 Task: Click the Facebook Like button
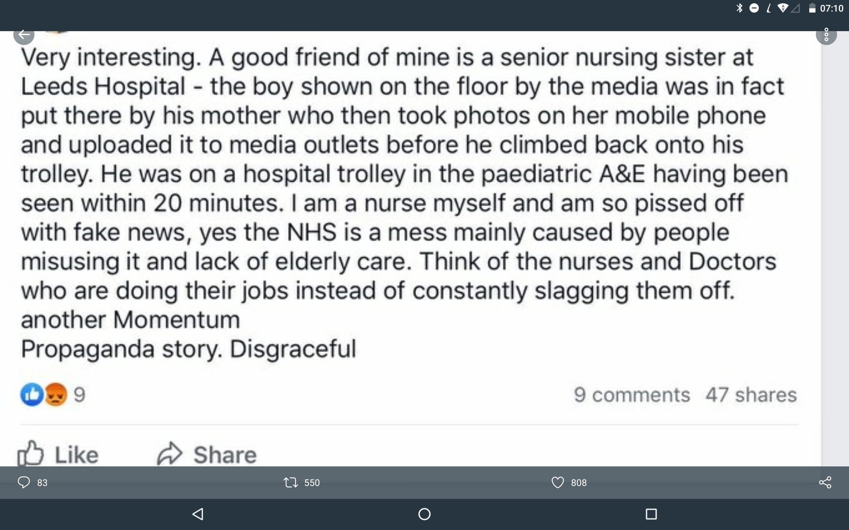pyautogui.click(x=58, y=454)
